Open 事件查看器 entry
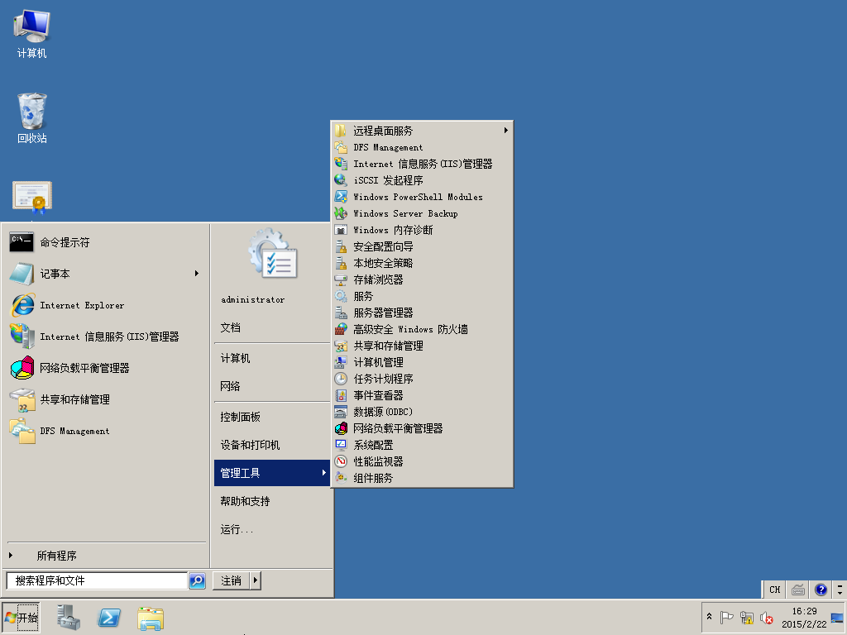Screen dimensions: 847x635 pos(421,395)
